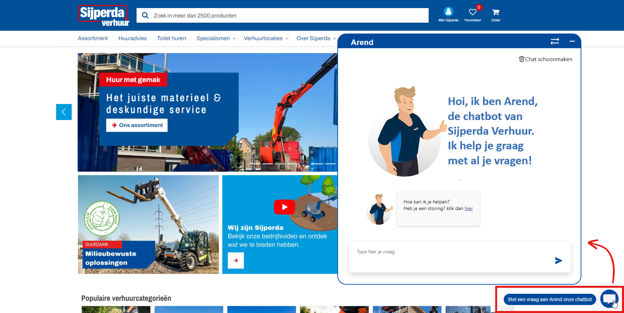Select the first banner slide indicator

(x=255, y=164)
